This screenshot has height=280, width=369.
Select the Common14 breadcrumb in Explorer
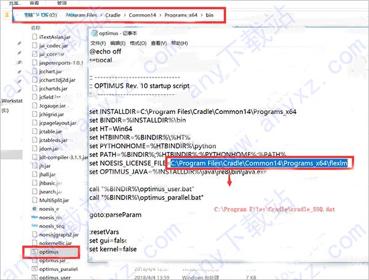click(x=143, y=15)
